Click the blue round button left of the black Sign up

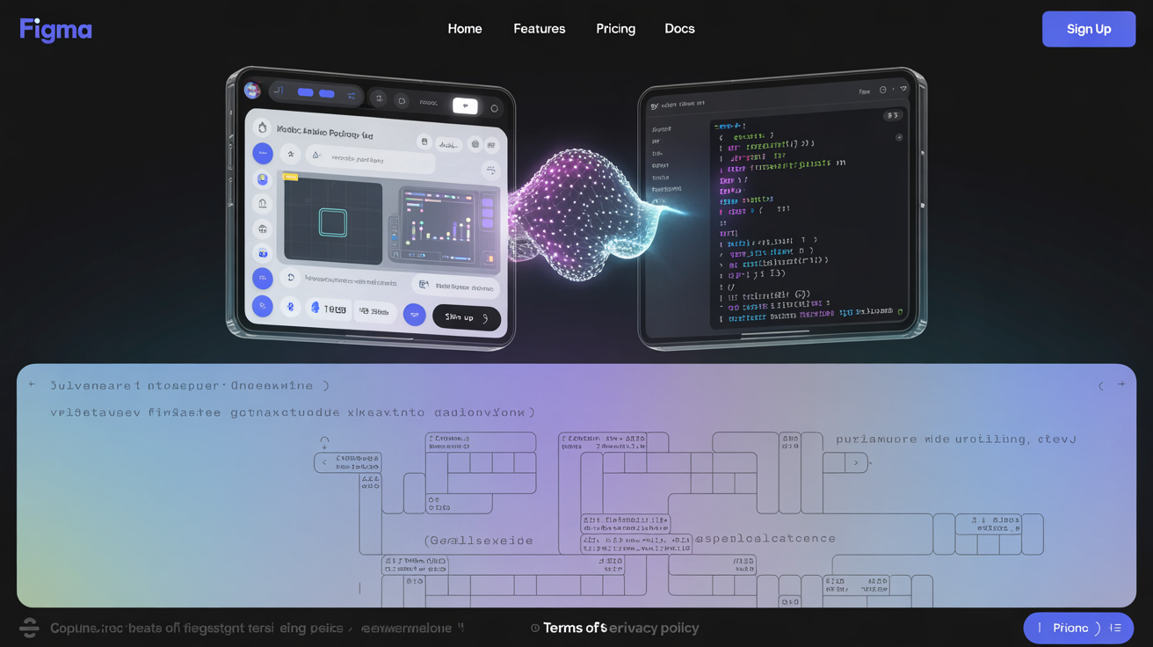tap(414, 315)
